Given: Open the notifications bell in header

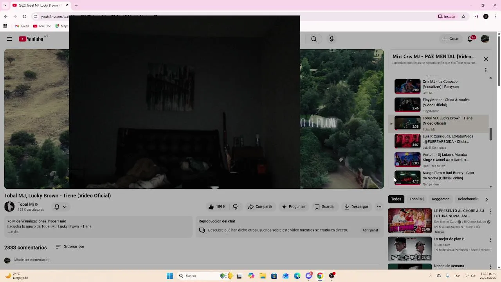Looking at the screenshot, I should [471, 39].
